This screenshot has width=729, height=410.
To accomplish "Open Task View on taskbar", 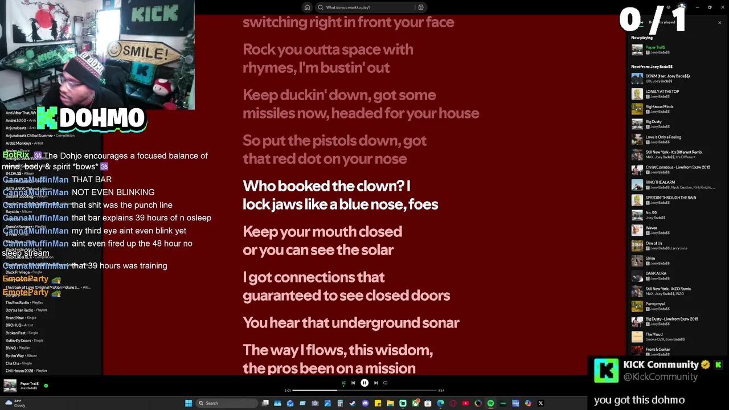I will [265, 403].
